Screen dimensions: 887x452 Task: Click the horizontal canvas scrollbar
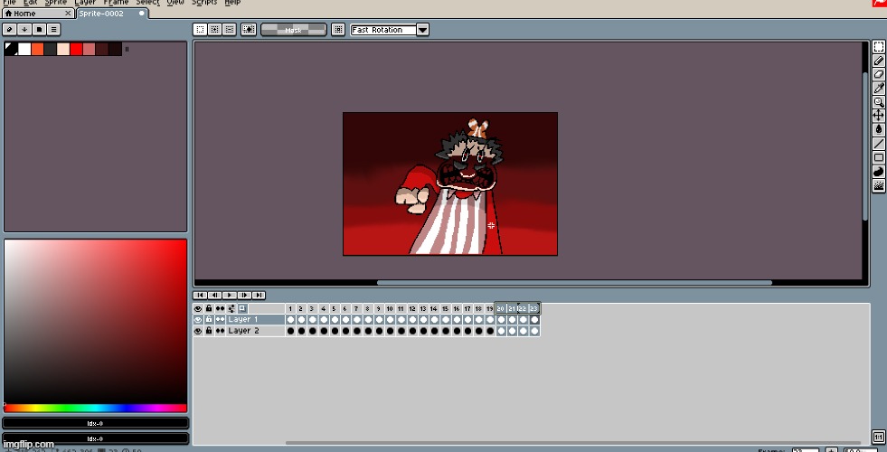574,282
